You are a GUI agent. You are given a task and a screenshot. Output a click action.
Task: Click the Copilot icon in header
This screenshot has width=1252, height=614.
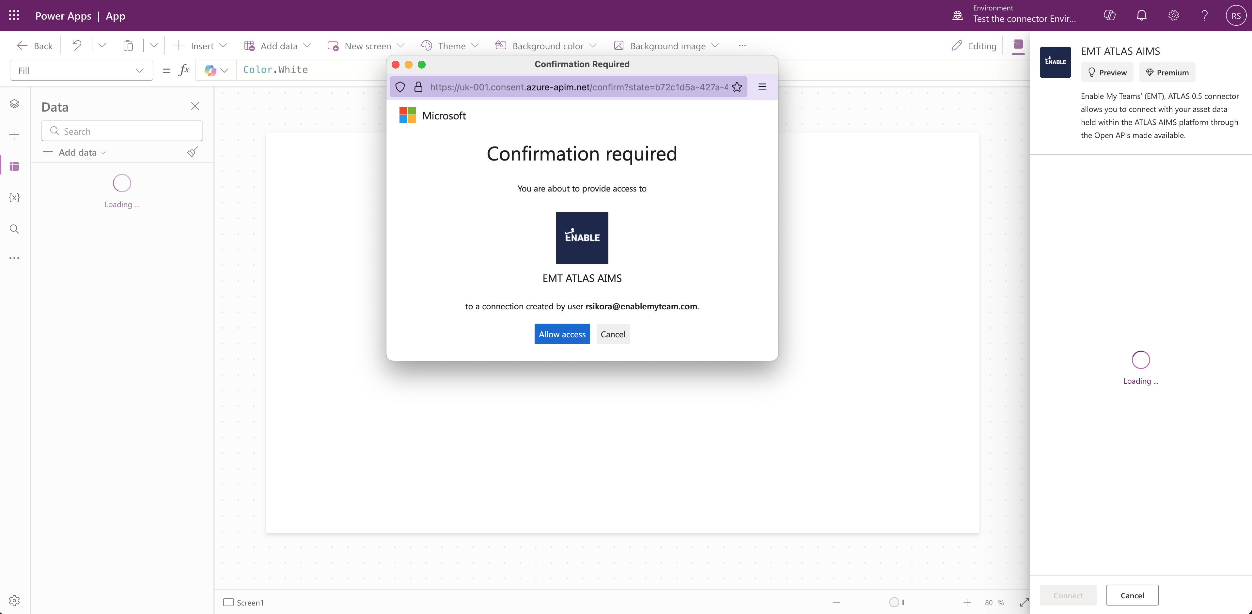(1110, 16)
